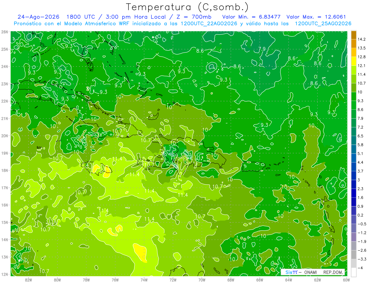The height and width of the screenshot is (284, 368).
Task: Click the "3.7" colorbar value
Action: [x=361, y=171]
